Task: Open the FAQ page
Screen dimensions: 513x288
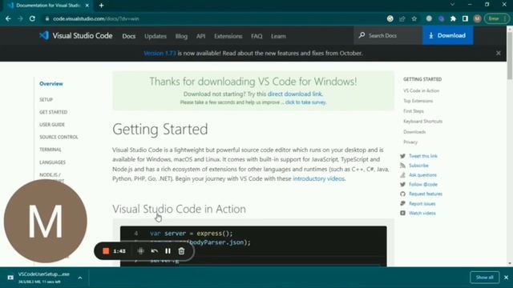Action: tap(256, 36)
